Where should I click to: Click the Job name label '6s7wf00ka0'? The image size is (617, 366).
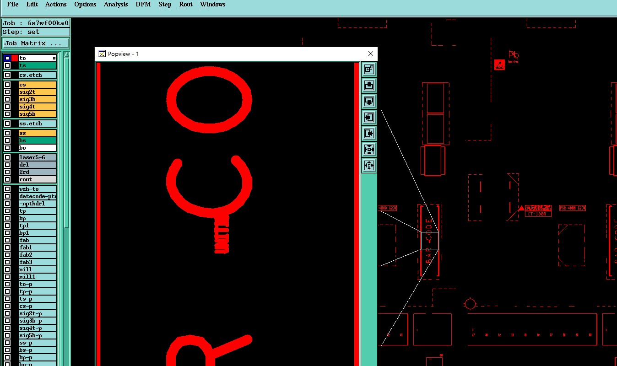point(48,23)
